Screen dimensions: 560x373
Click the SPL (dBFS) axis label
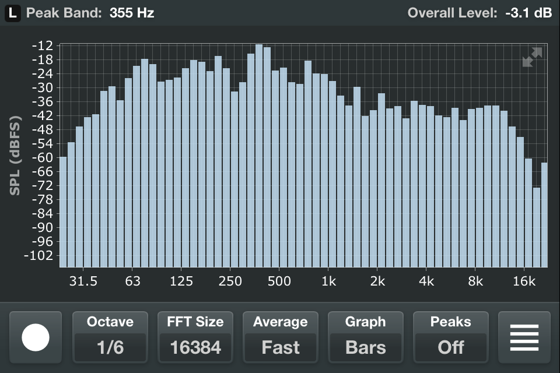[15, 156]
